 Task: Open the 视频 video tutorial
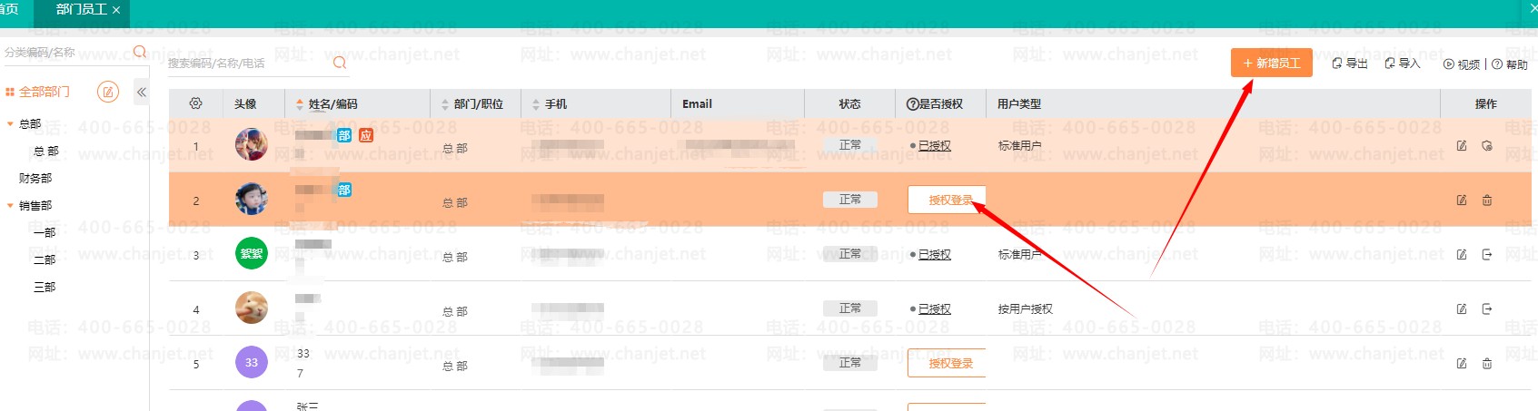[1462, 64]
